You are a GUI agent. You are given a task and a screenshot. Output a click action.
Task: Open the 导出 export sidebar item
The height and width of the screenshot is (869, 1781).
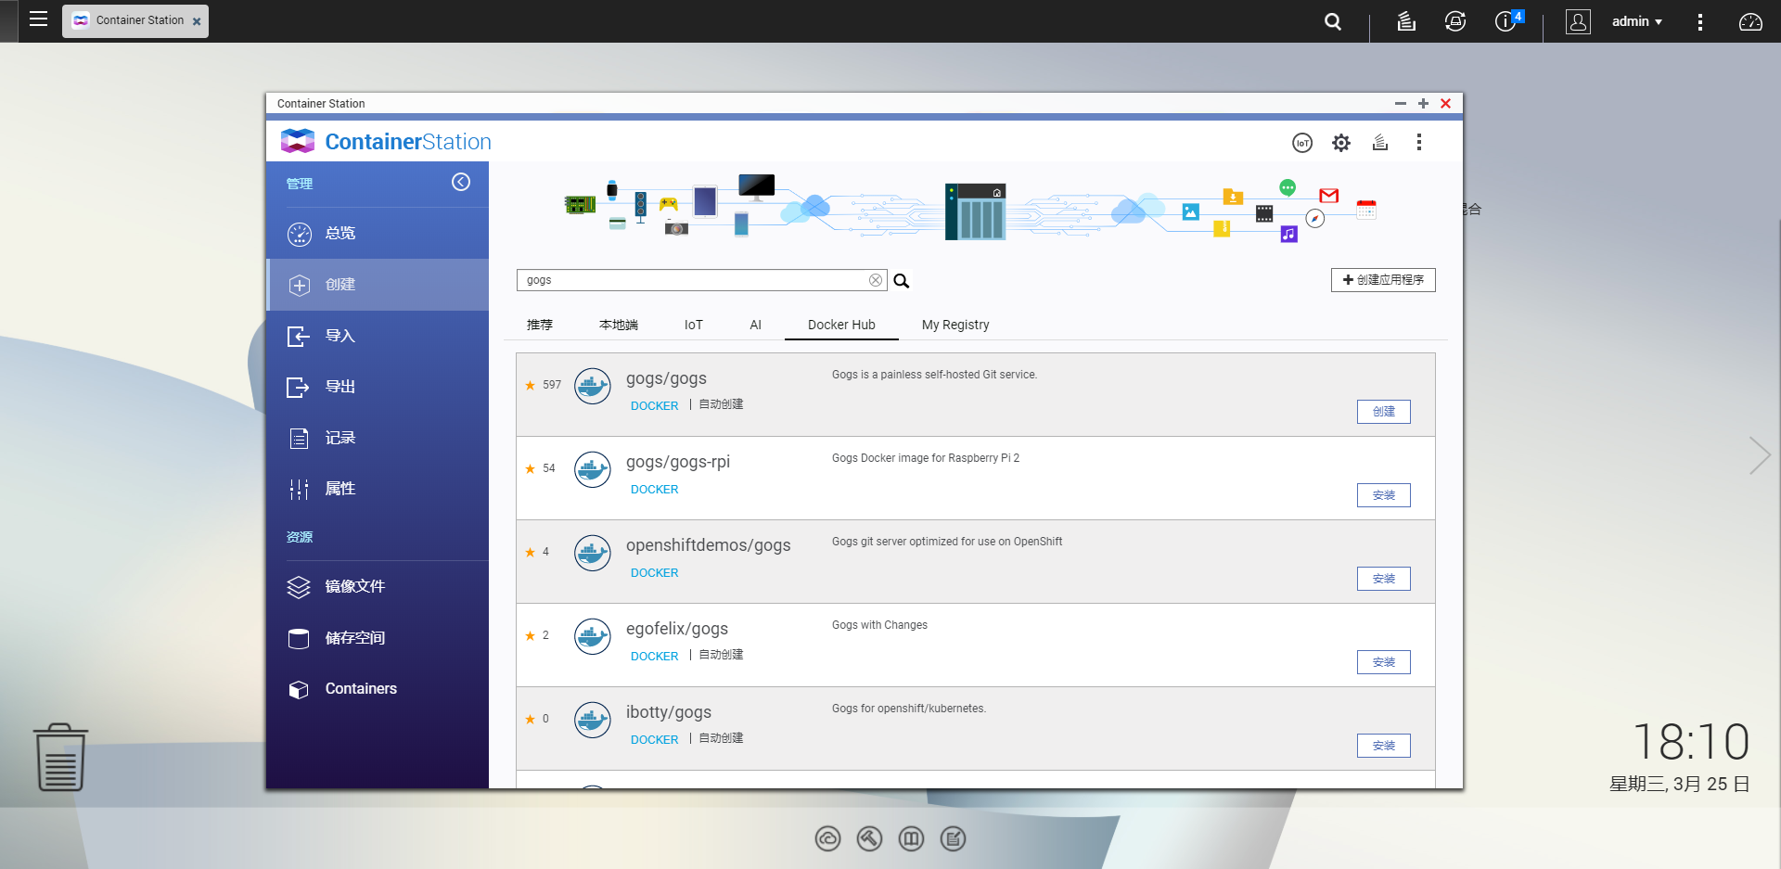[340, 386]
